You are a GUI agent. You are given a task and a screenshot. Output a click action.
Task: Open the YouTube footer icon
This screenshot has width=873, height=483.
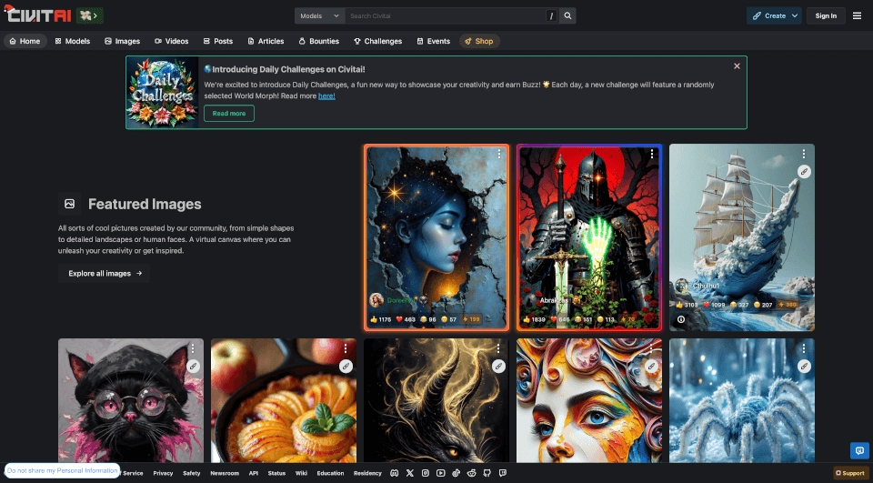pos(441,473)
